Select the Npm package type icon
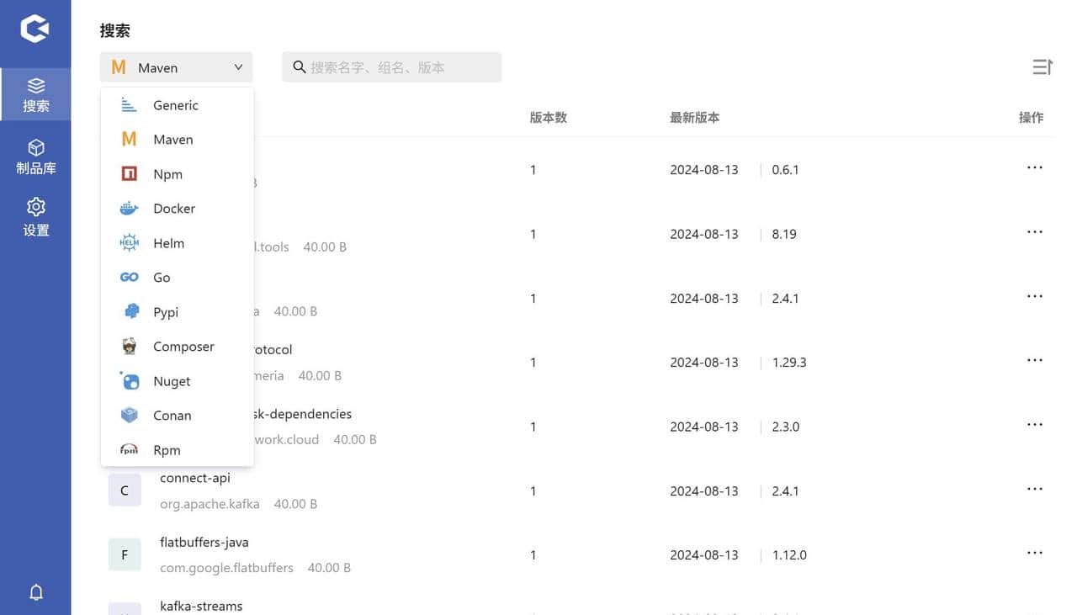1077x615 pixels. click(x=130, y=173)
